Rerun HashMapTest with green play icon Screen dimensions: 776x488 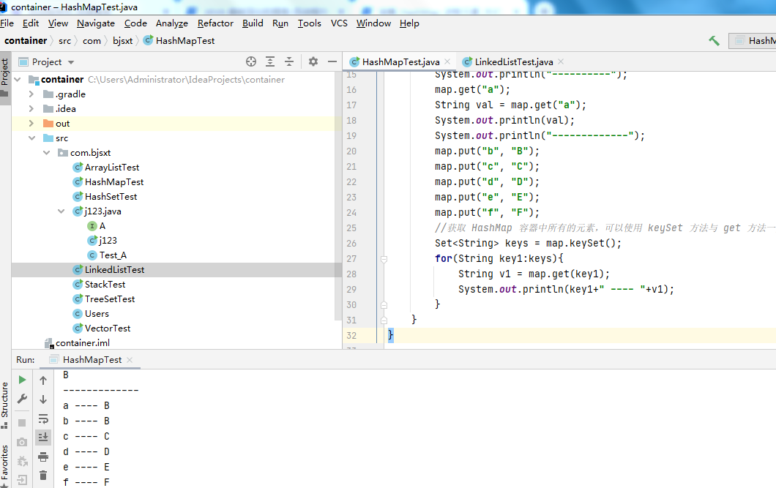pos(22,380)
